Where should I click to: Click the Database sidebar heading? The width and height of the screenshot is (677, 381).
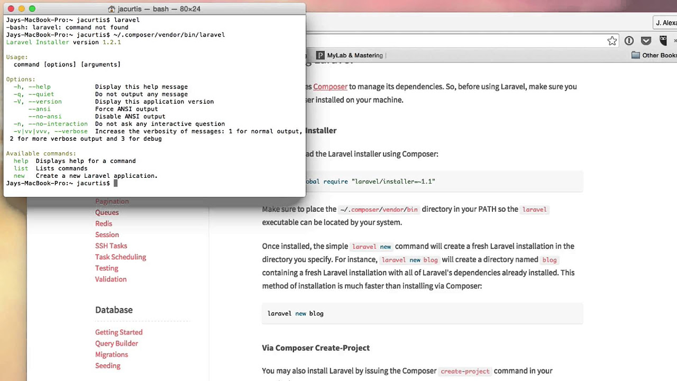coord(114,310)
